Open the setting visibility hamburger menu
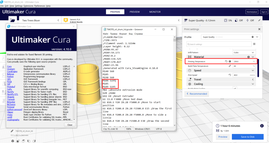The height and width of the screenshot is (143, 269). [x=254, y=44]
